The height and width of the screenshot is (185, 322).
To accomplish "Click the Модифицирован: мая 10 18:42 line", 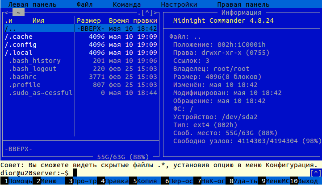I will (227, 93).
